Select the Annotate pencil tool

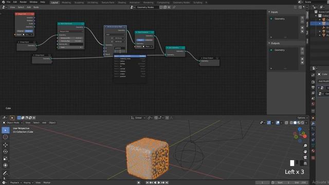6,173
